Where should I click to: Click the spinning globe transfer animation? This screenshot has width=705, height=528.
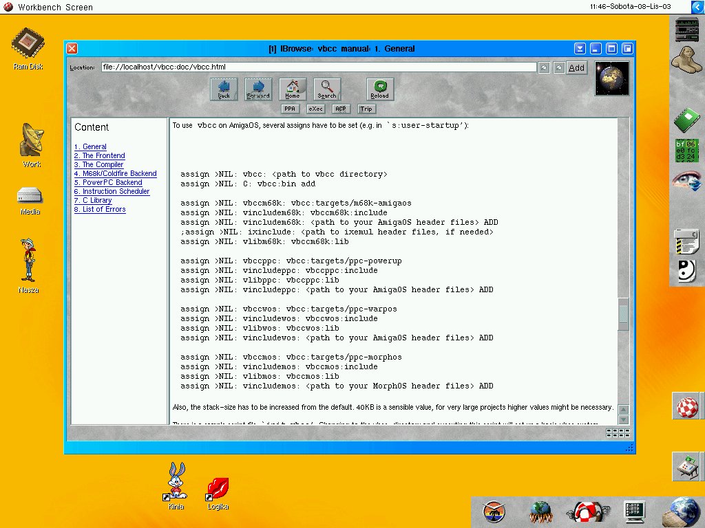pos(611,78)
